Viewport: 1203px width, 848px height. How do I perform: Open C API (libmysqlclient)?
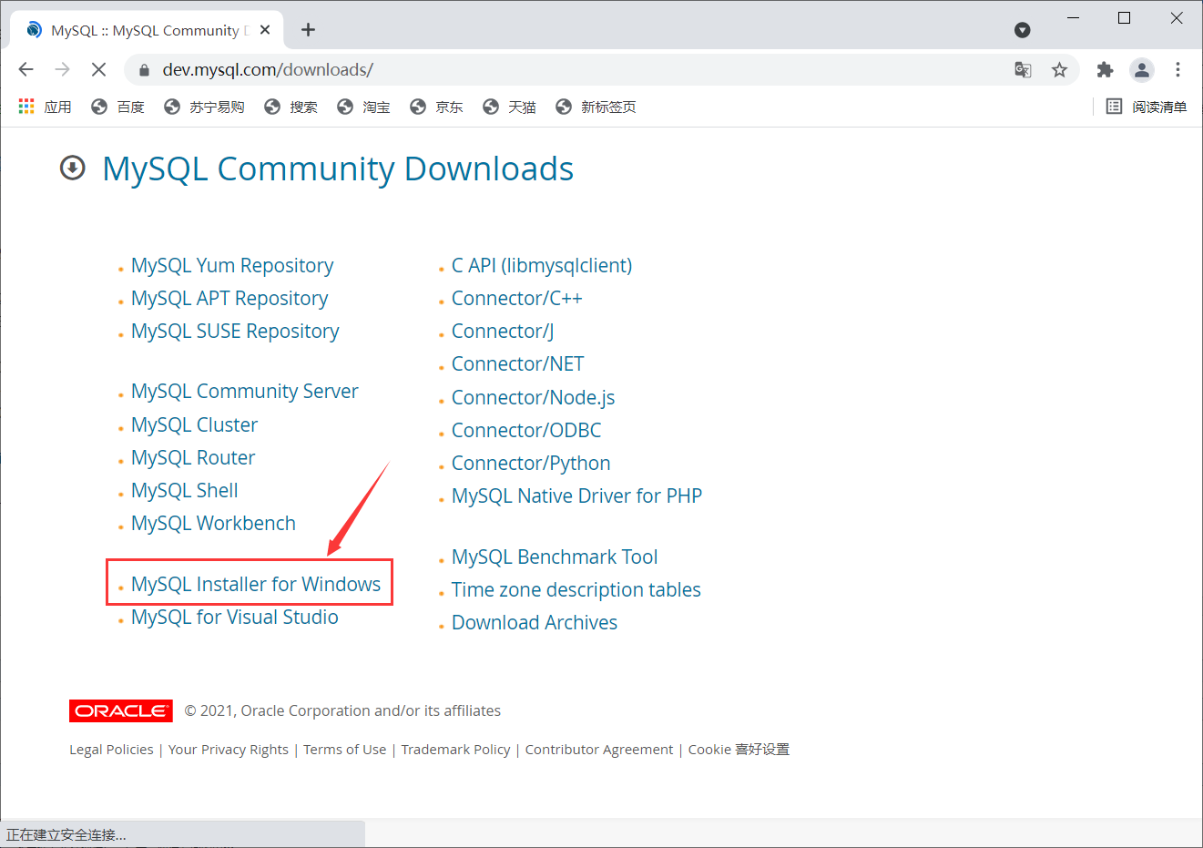(542, 265)
